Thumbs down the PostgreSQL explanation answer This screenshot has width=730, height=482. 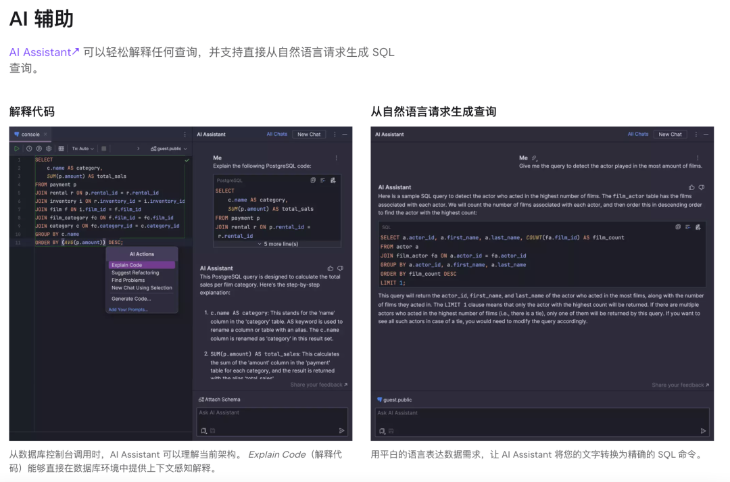[x=340, y=268]
